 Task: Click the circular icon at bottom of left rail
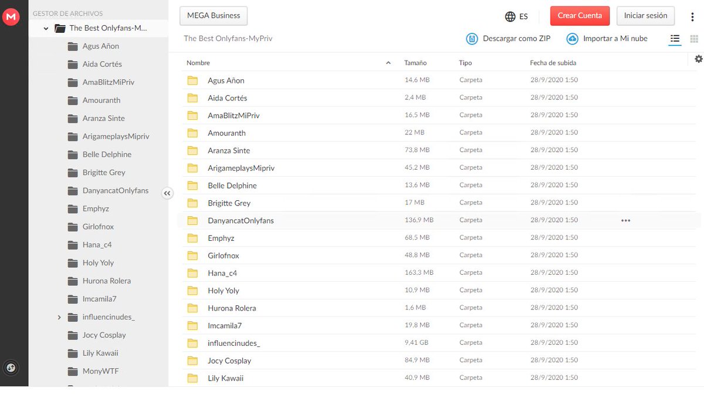pos(11,368)
